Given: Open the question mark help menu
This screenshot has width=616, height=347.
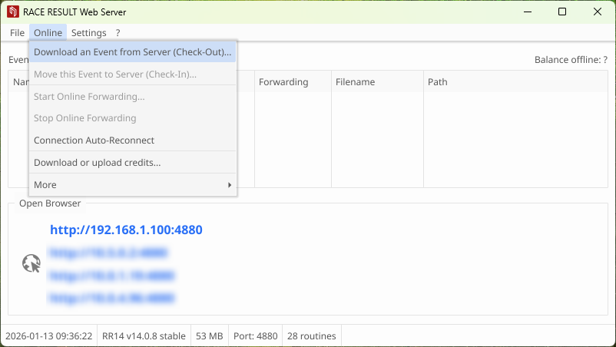Looking at the screenshot, I should [x=118, y=33].
